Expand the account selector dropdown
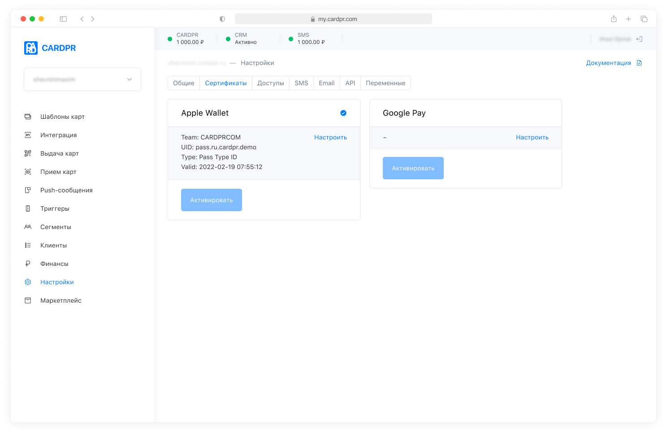Viewport: 667px width, 434px height. (x=82, y=79)
